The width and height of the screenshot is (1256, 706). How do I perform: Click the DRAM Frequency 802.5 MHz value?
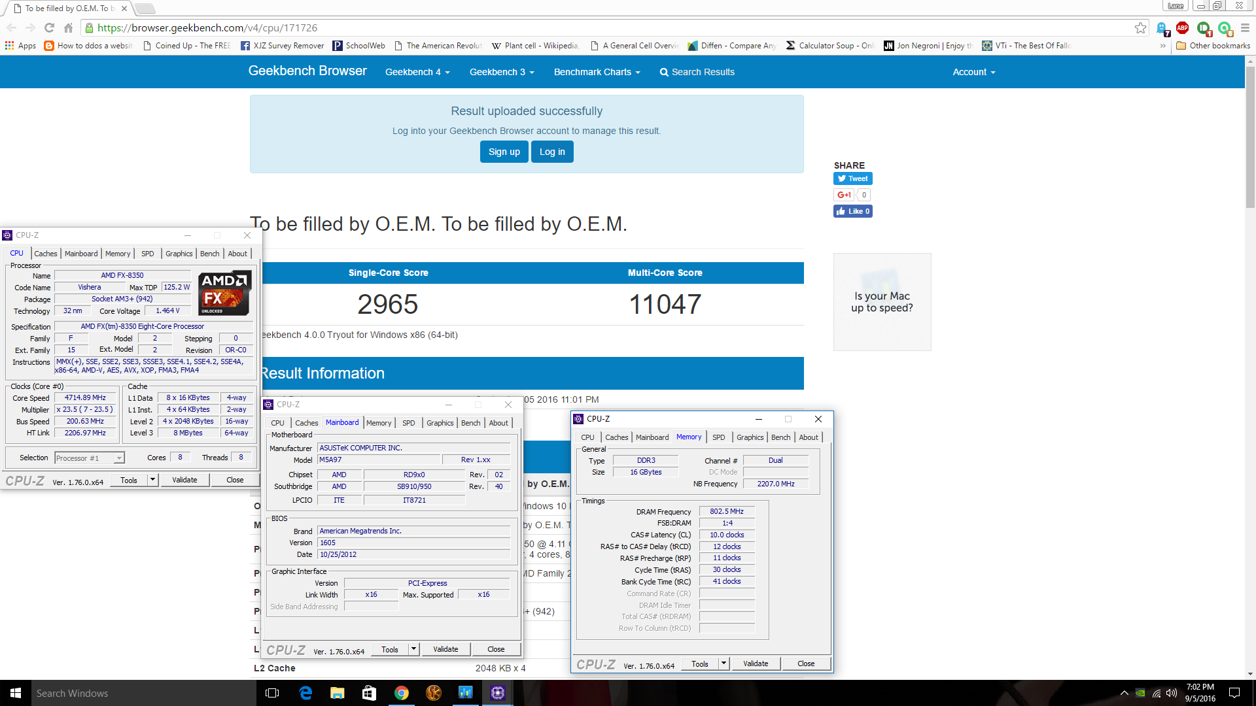(x=727, y=511)
